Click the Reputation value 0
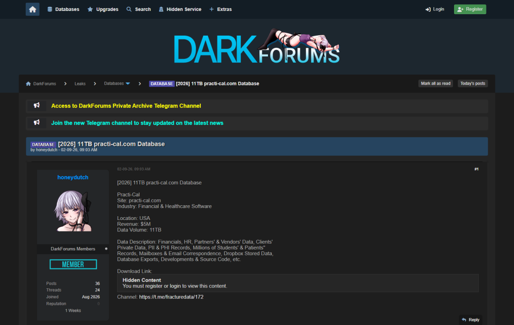Image resolution: width=514 pixels, height=325 pixels. [99, 304]
